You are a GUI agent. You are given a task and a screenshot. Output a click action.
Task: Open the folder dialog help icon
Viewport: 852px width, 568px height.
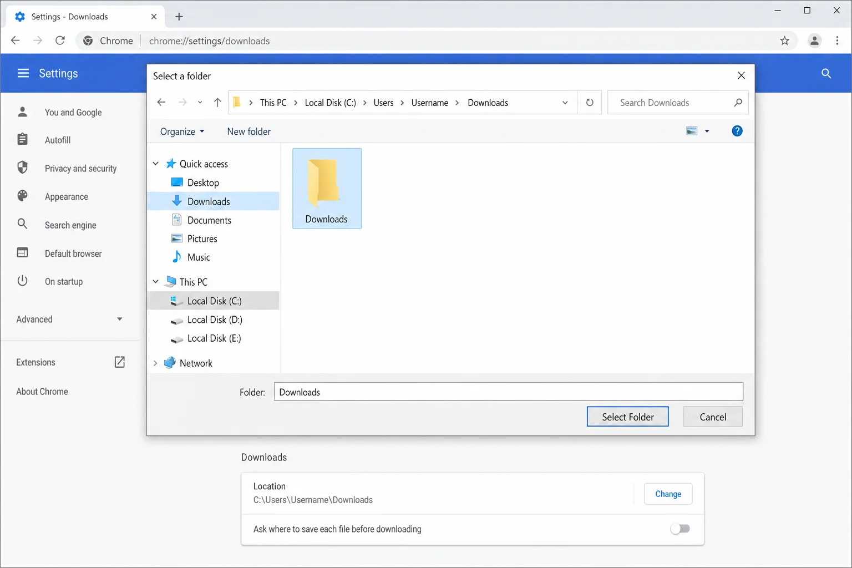coord(737,131)
